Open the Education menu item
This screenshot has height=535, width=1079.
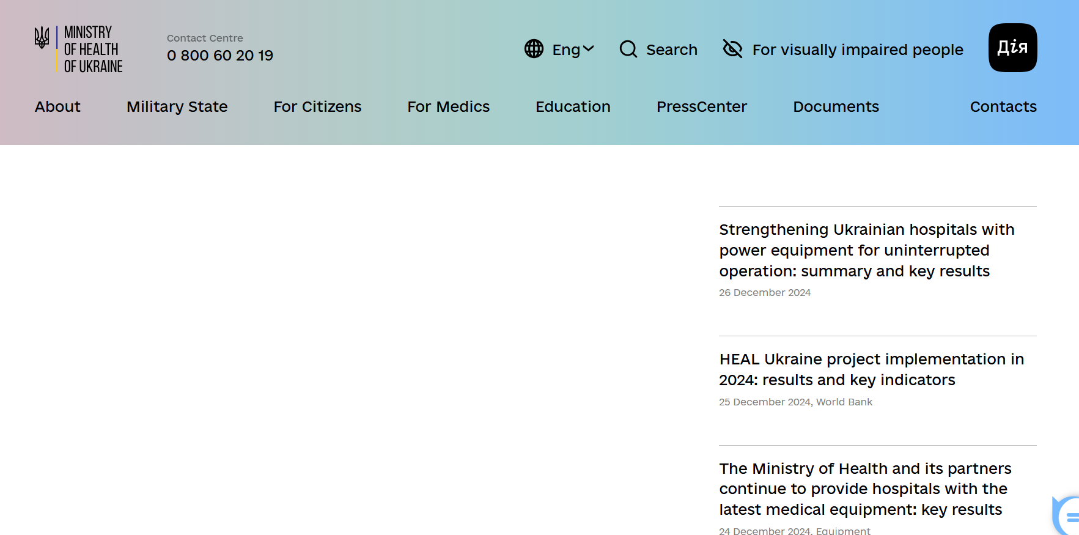click(573, 107)
